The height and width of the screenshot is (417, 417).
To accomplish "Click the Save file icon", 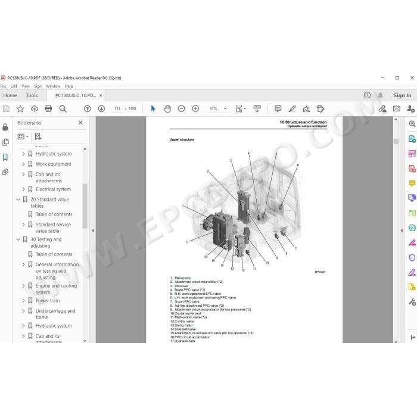I will [6, 109].
